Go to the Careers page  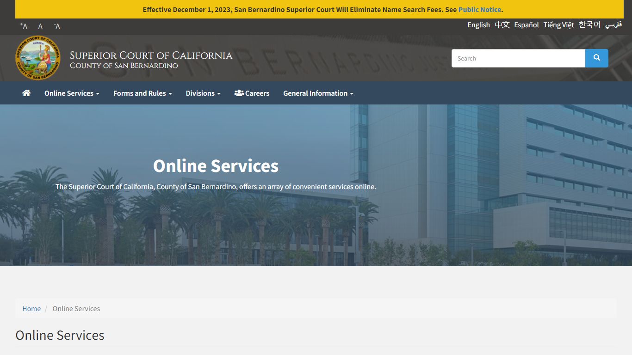[252, 93]
